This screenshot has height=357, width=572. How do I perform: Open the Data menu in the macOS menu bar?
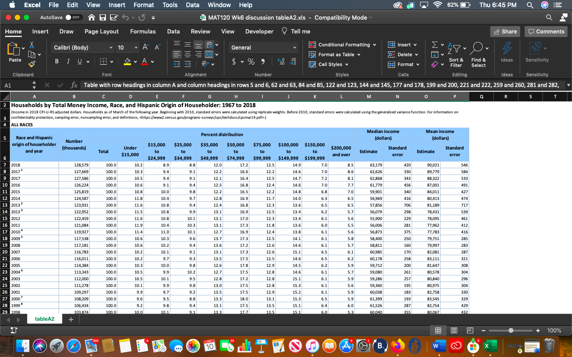click(x=193, y=5)
